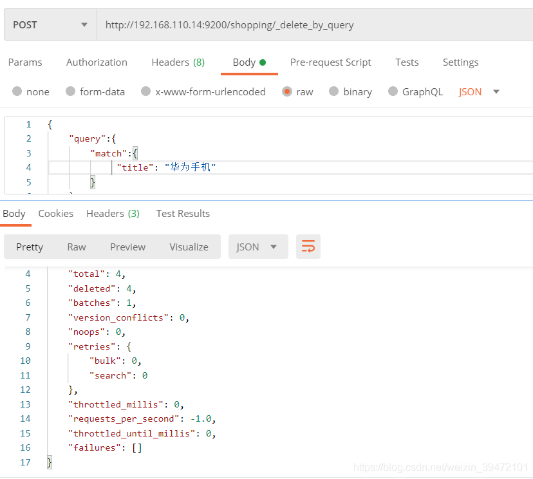533x479 pixels.
Task: Open the POST method dropdown
Action: (50, 25)
